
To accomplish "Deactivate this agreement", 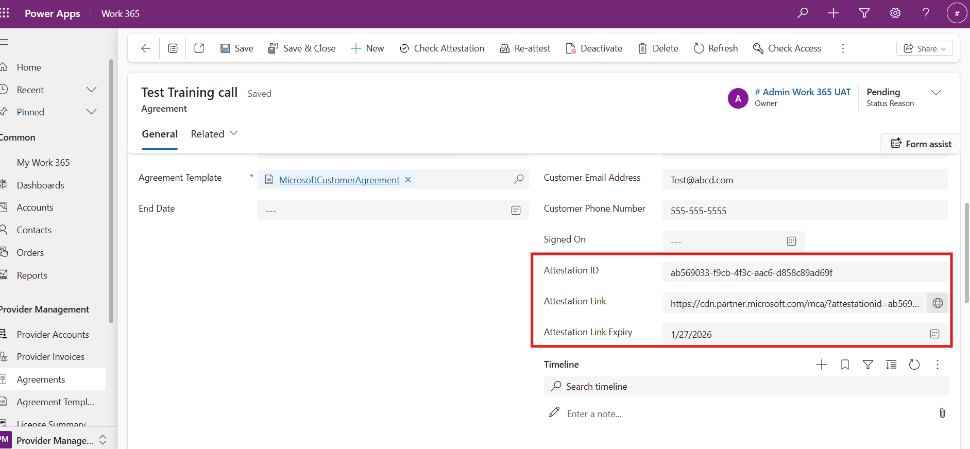I will point(594,48).
